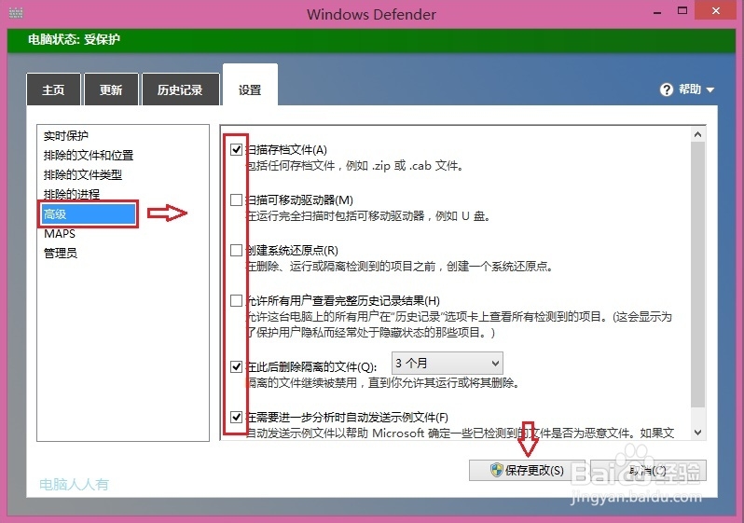Toggle 在此后删除隔离的文件(Q) checkbox

(236, 366)
